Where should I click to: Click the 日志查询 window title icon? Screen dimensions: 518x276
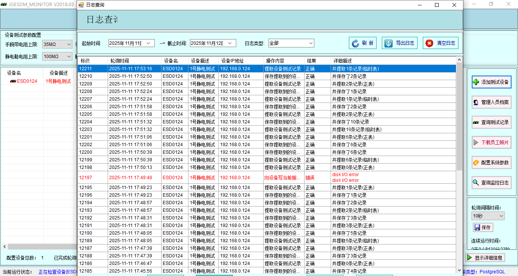click(x=81, y=5)
